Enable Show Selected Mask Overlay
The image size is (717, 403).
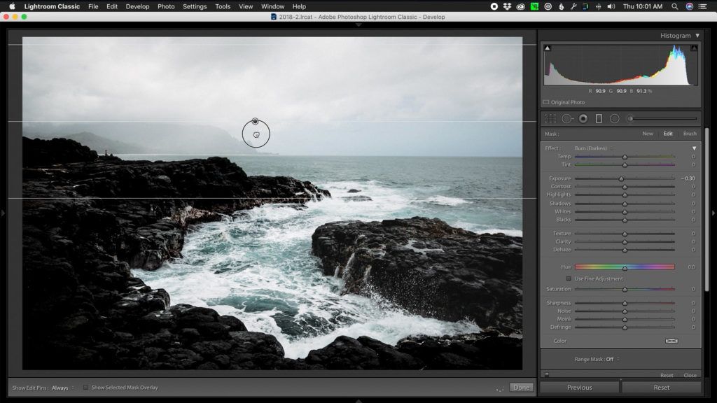point(85,386)
